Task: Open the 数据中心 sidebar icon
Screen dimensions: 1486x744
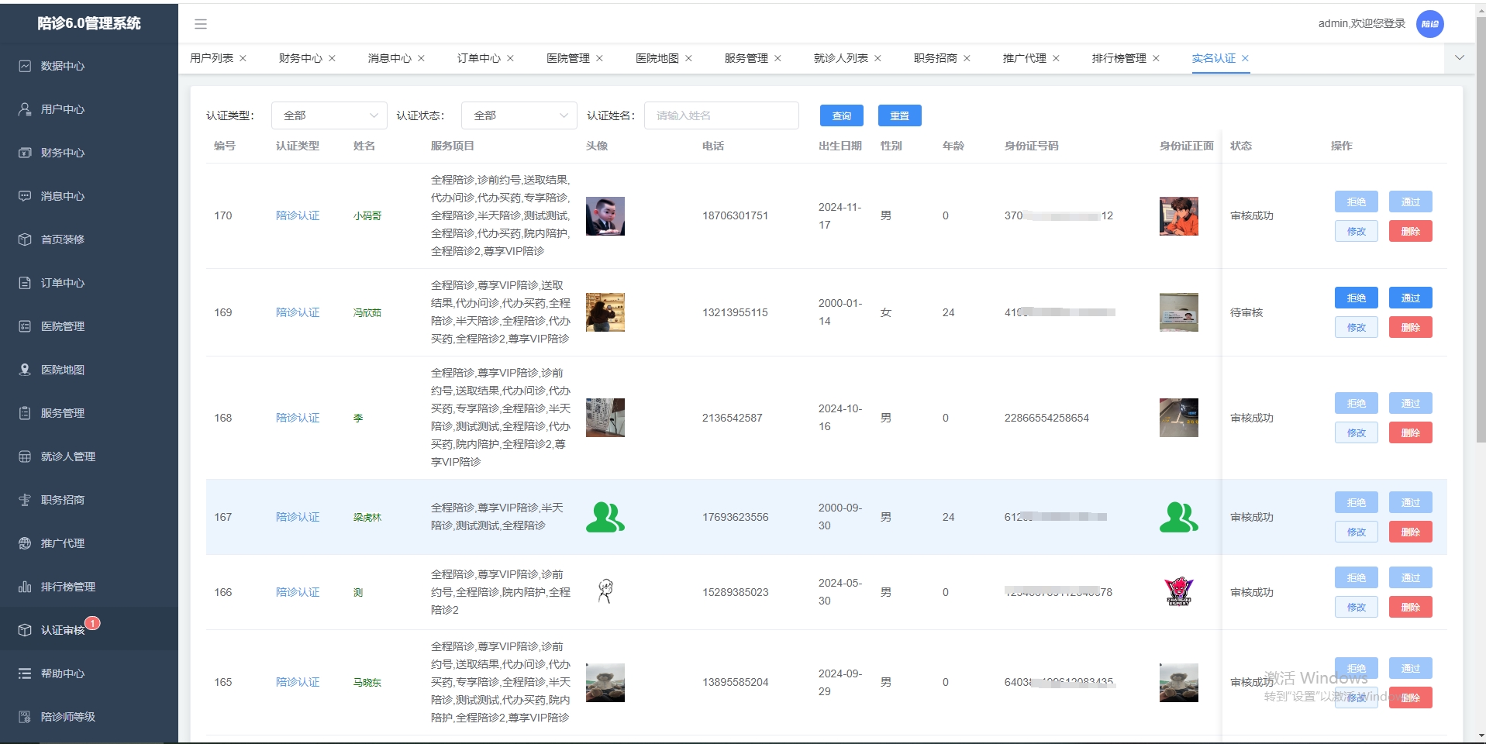Action: coord(25,66)
